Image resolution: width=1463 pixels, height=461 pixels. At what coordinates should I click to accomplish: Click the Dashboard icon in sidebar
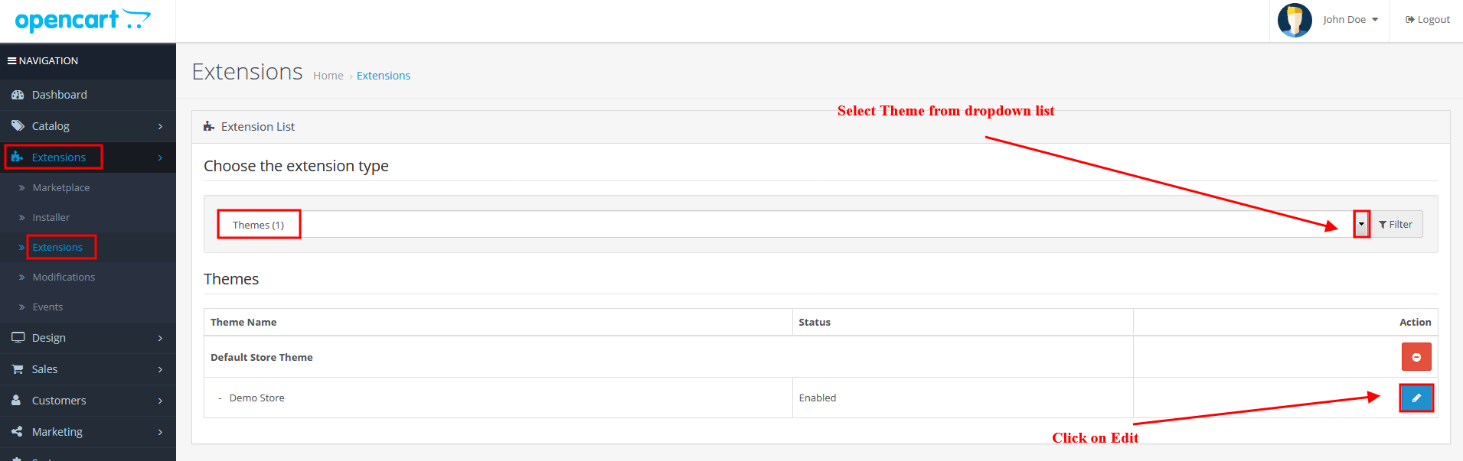(x=18, y=95)
